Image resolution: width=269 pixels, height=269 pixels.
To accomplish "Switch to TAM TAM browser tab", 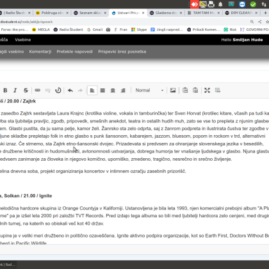I will coord(204,13).
